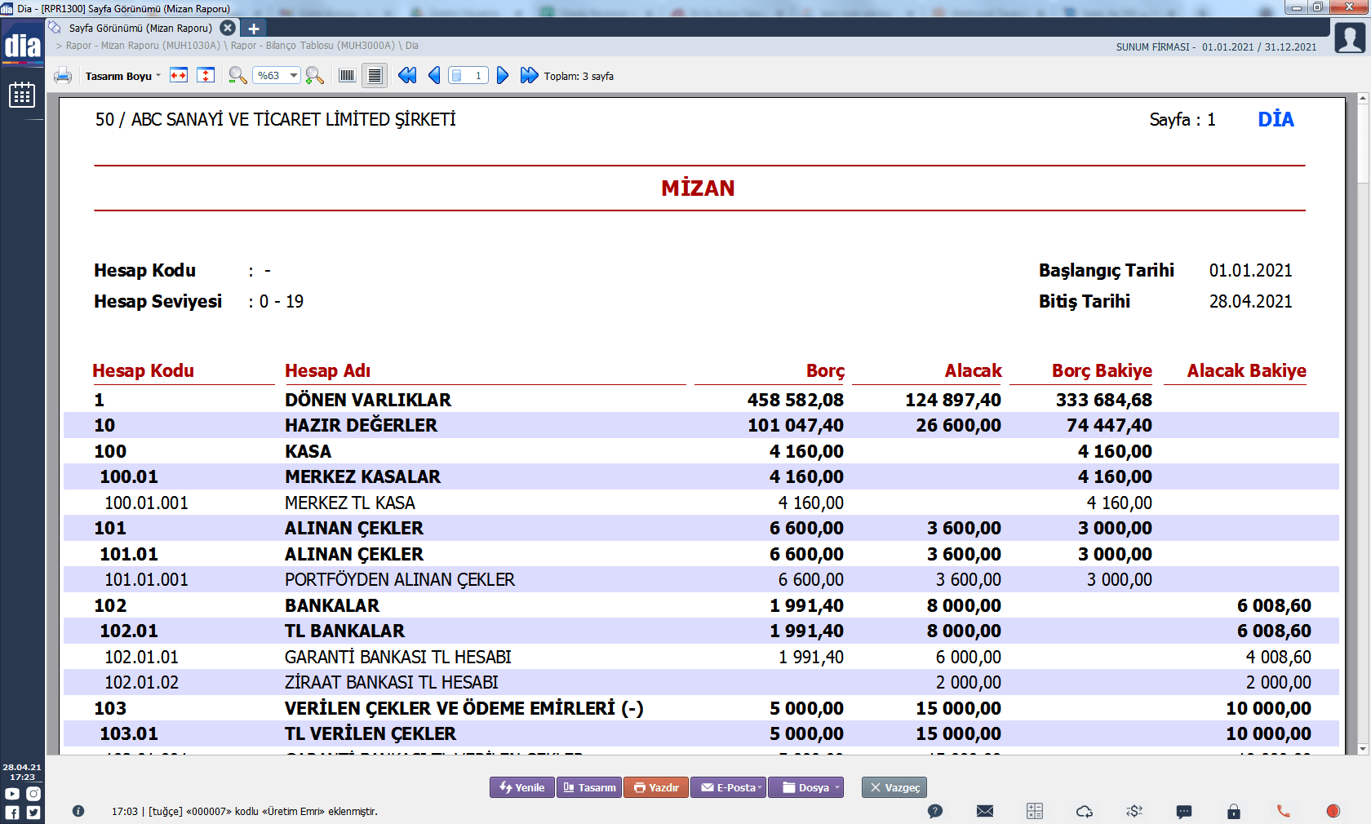Click Yazdır button

tap(656, 787)
